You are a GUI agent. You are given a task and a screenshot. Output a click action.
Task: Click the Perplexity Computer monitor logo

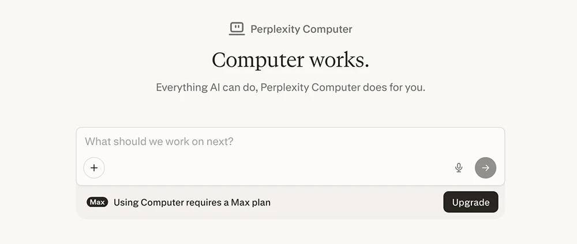tap(237, 28)
